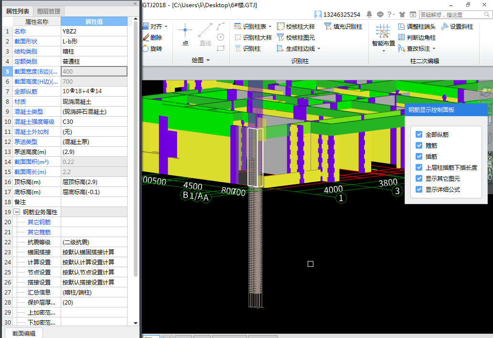Screen dimensions: 493x338
Task: Click property list scrollbar down arrow
Action: click(136, 323)
